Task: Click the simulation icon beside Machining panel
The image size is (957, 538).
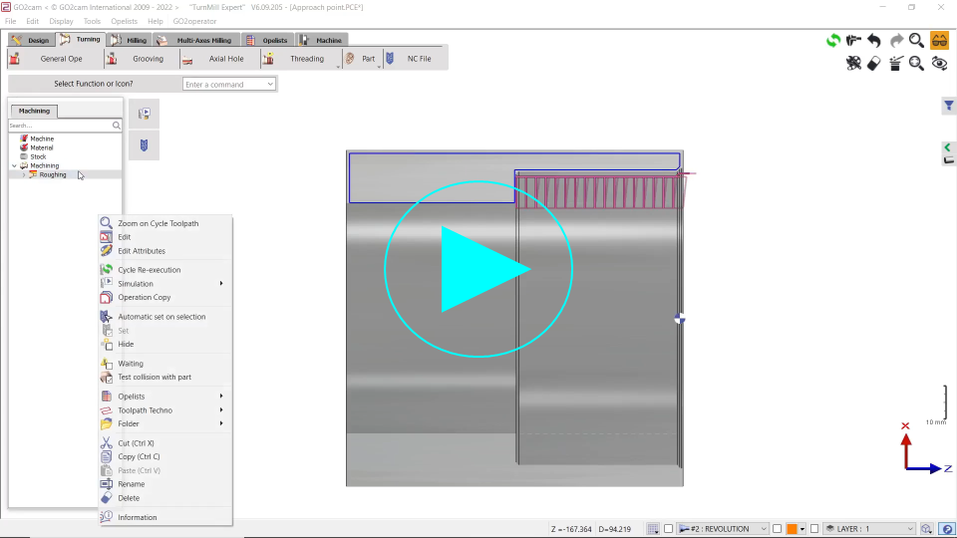Action: (x=144, y=114)
